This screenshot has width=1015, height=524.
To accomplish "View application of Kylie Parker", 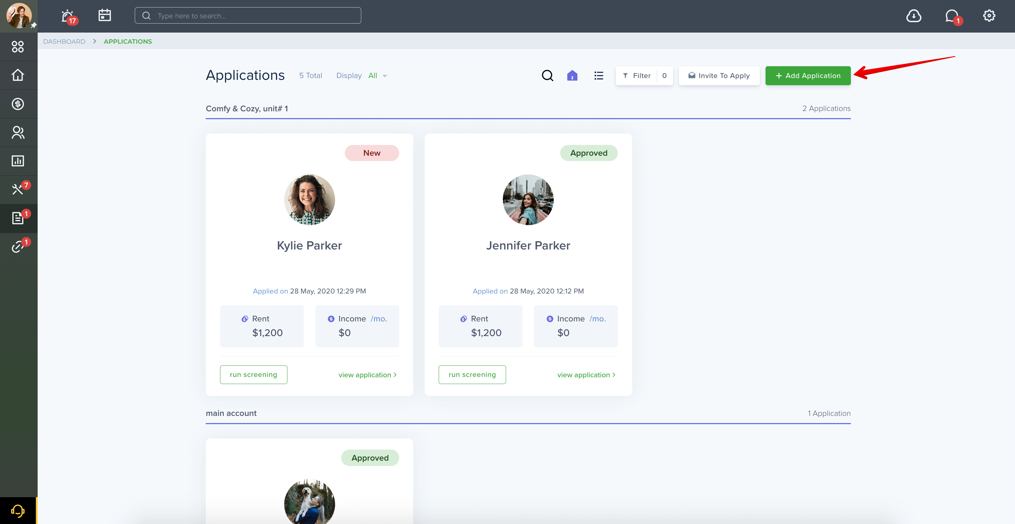I will coord(368,375).
